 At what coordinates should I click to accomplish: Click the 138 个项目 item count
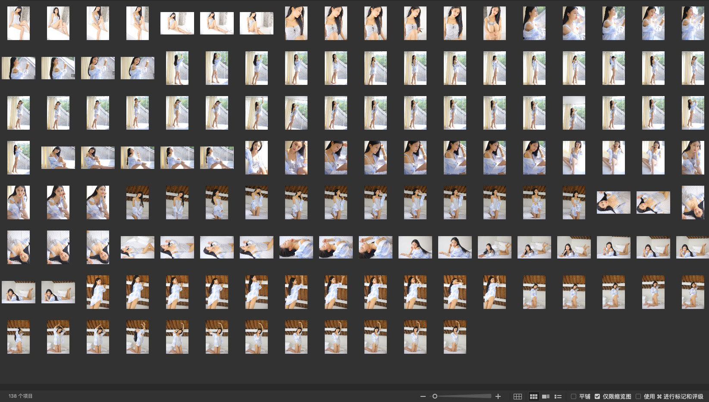coord(20,396)
